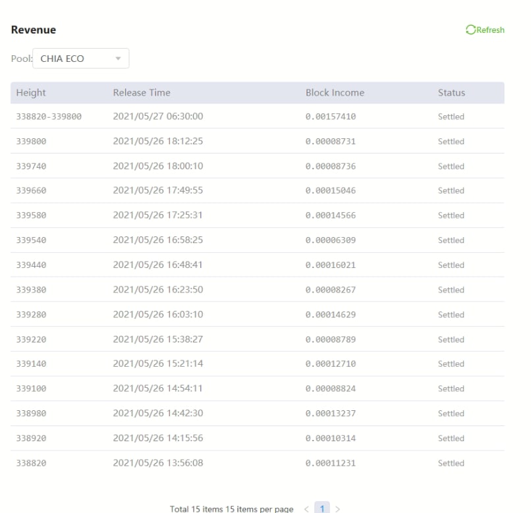
Task: Open the Pool dropdown showing CHIA ECO
Action: pyautogui.click(x=80, y=59)
